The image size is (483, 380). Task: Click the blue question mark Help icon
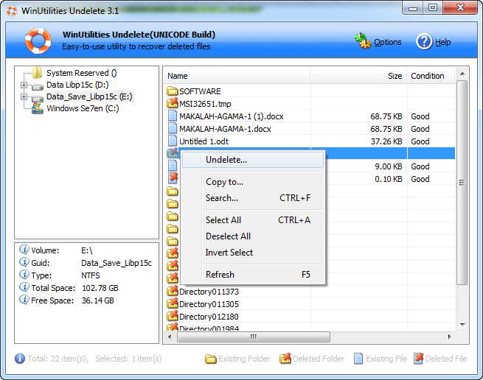[x=424, y=41]
